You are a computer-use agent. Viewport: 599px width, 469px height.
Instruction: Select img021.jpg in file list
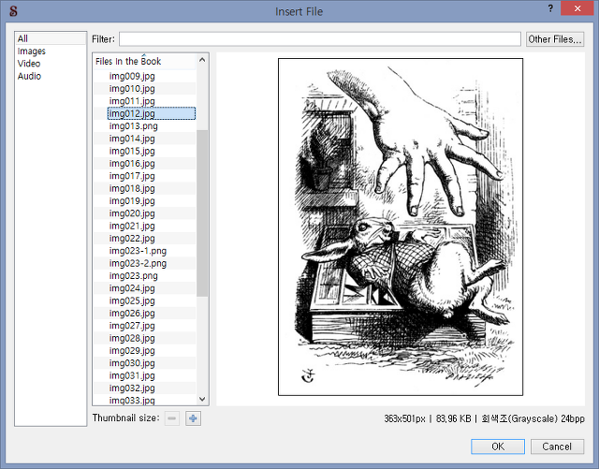[132, 226]
